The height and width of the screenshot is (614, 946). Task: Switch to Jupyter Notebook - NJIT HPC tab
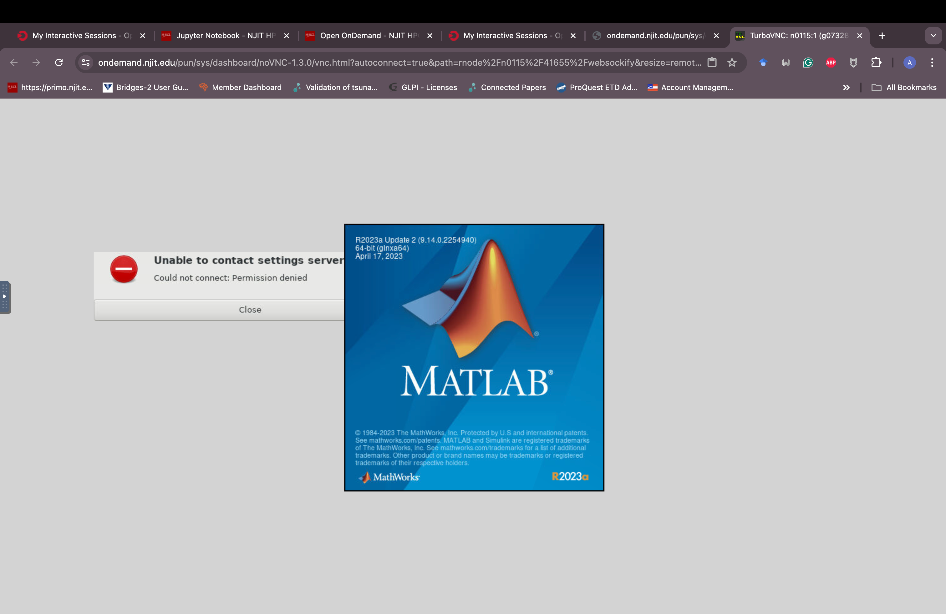coord(225,36)
